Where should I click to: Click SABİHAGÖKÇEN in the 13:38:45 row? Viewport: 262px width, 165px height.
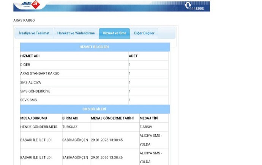pos(75,140)
